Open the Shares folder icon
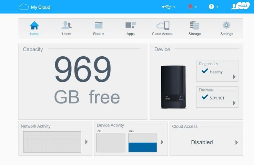Screen dimensions: 254x165 tap(99, 25)
